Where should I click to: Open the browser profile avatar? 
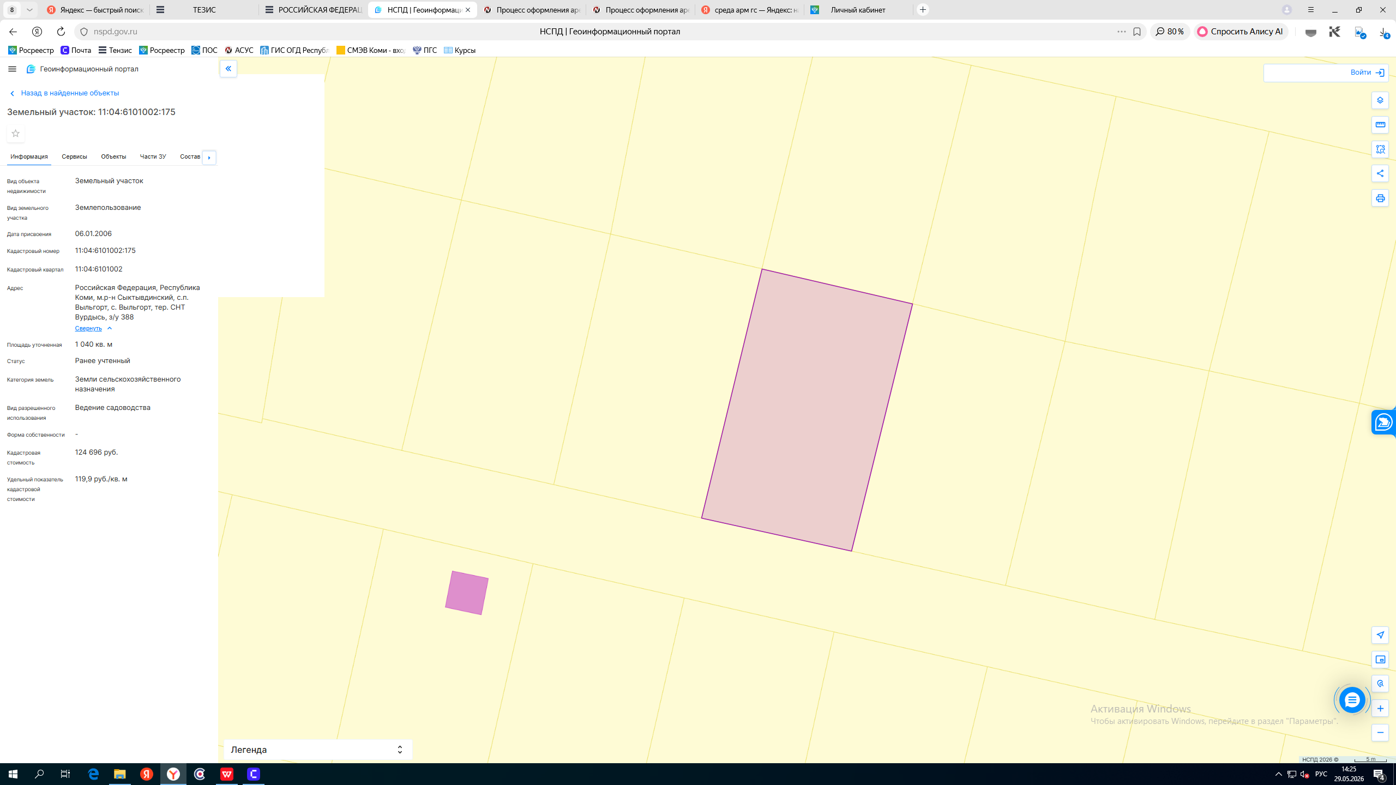1287,10
